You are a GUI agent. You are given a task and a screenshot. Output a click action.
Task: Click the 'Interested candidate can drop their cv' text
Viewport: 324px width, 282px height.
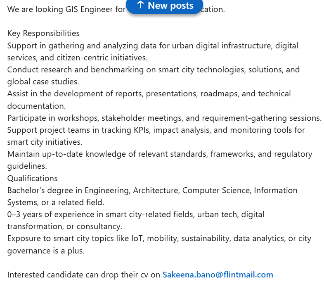point(84,275)
